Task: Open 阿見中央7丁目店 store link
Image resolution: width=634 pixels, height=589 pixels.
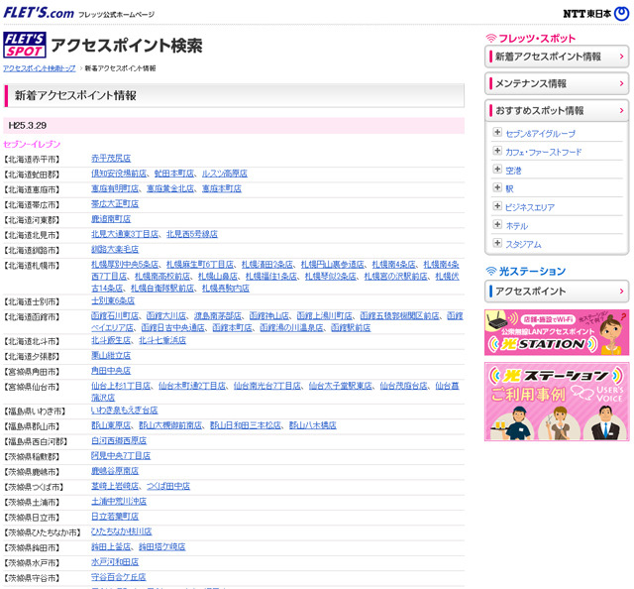Action: [x=121, y=456]
